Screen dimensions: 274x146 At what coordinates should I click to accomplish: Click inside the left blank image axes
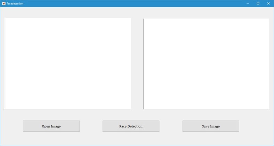click(68, 64)
